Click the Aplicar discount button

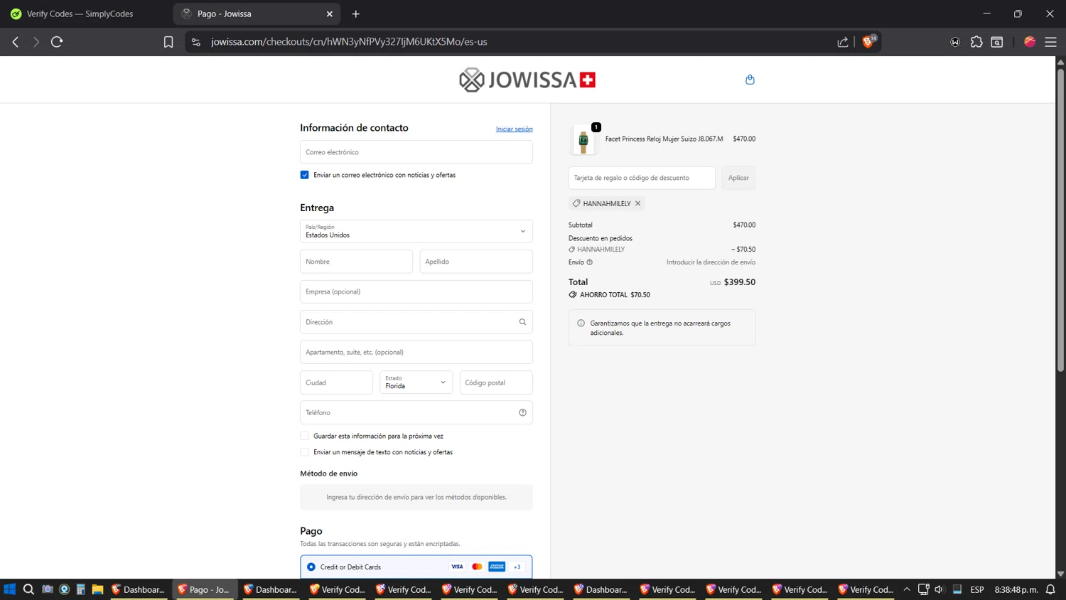coord(738,178)
